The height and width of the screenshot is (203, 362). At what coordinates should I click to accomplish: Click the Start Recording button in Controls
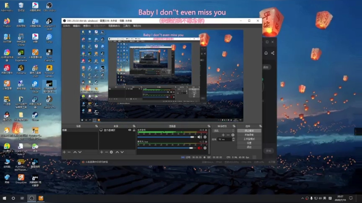tap(249, 135)
